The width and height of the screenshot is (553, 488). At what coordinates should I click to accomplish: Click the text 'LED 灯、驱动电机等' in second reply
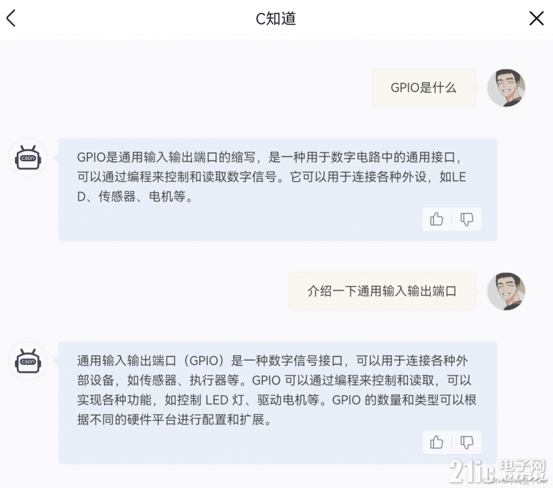coord(262,400)
